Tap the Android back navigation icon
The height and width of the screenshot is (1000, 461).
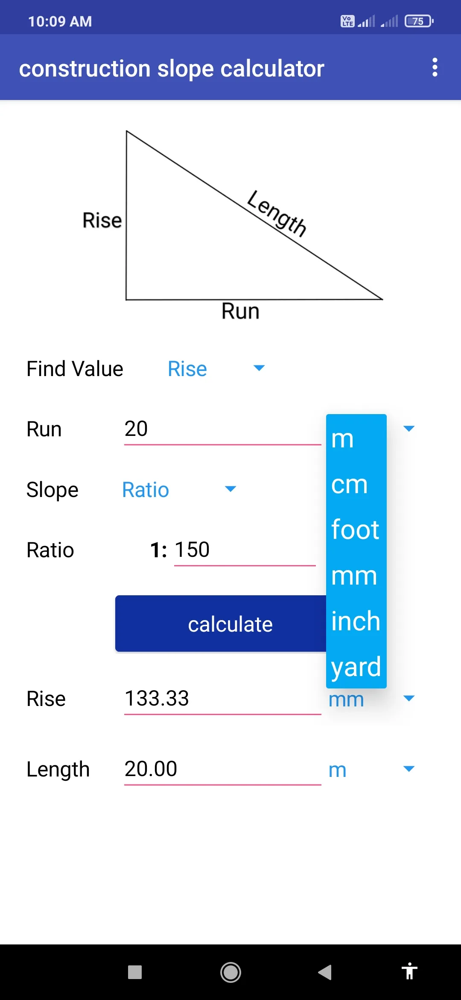(x=325, y=972)
